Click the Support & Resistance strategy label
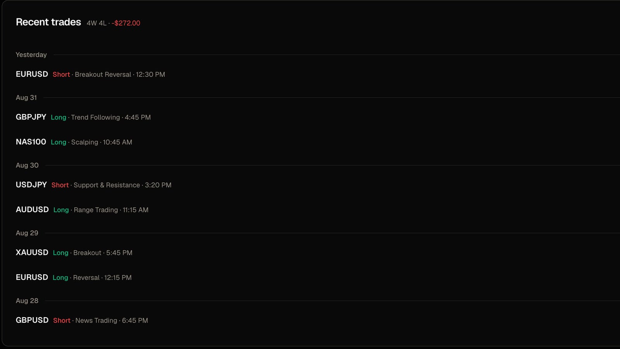The image size is (620, 349). (x=107, y=185)
